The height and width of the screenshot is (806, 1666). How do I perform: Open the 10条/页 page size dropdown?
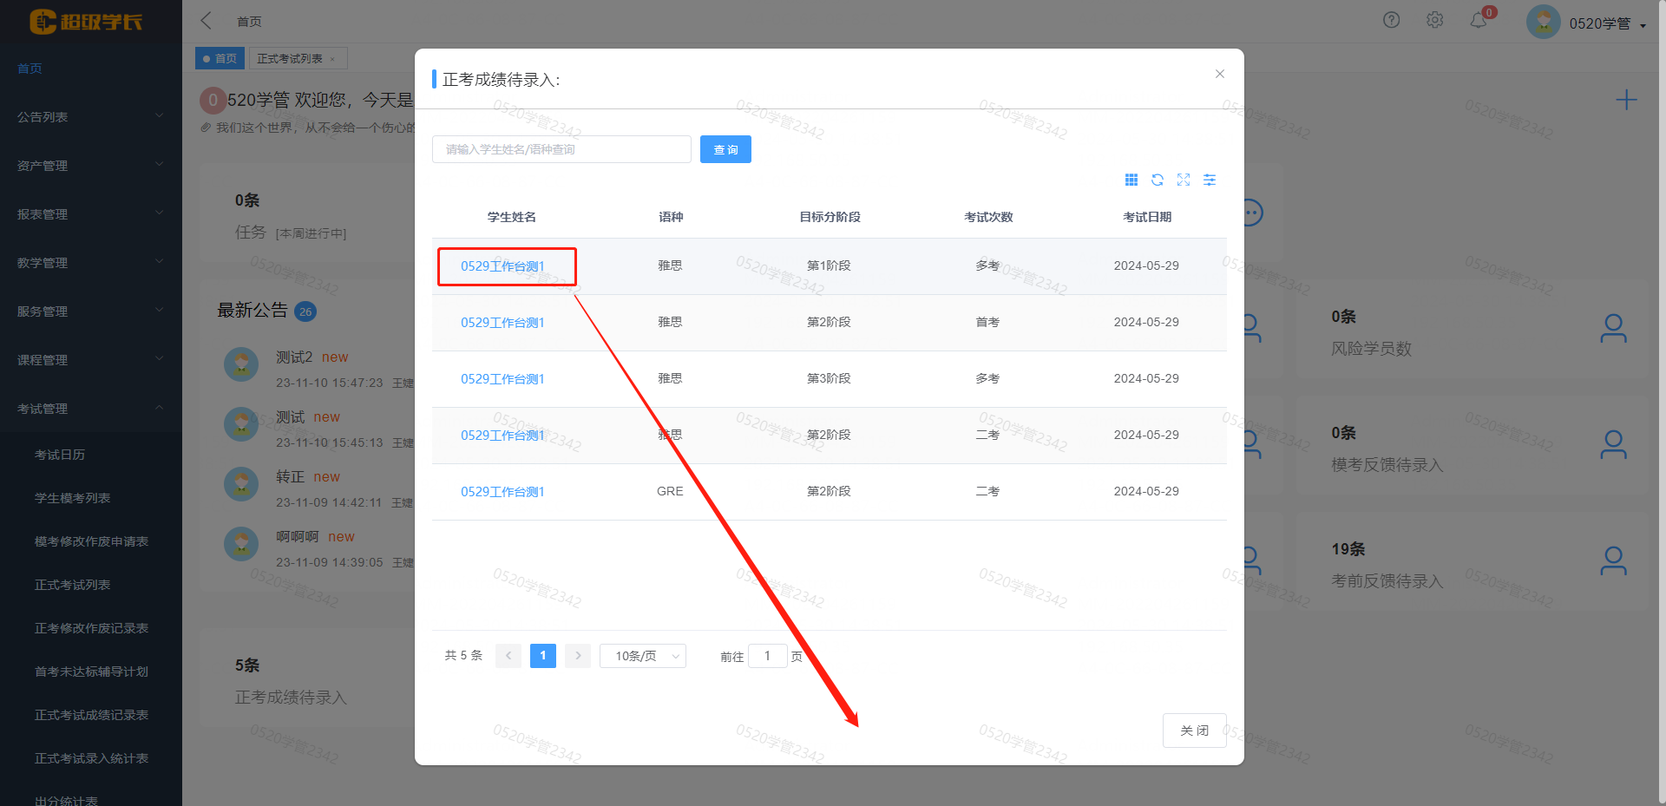[642, 656]
